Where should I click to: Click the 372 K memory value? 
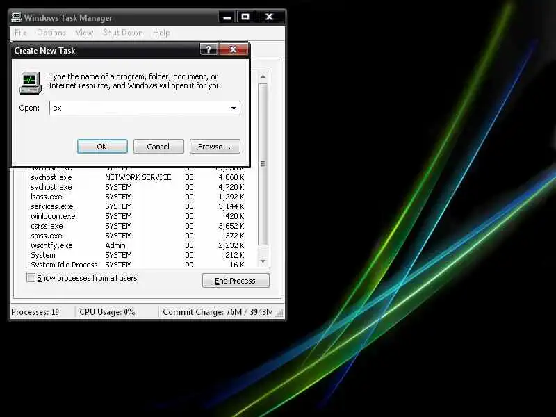pyautogui.click(x=235, y=236)
